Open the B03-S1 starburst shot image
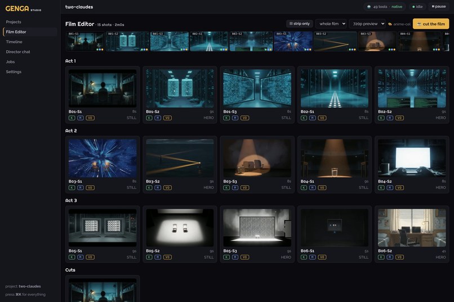This screenshot has height=302, width=454. (x=103, y=159)
